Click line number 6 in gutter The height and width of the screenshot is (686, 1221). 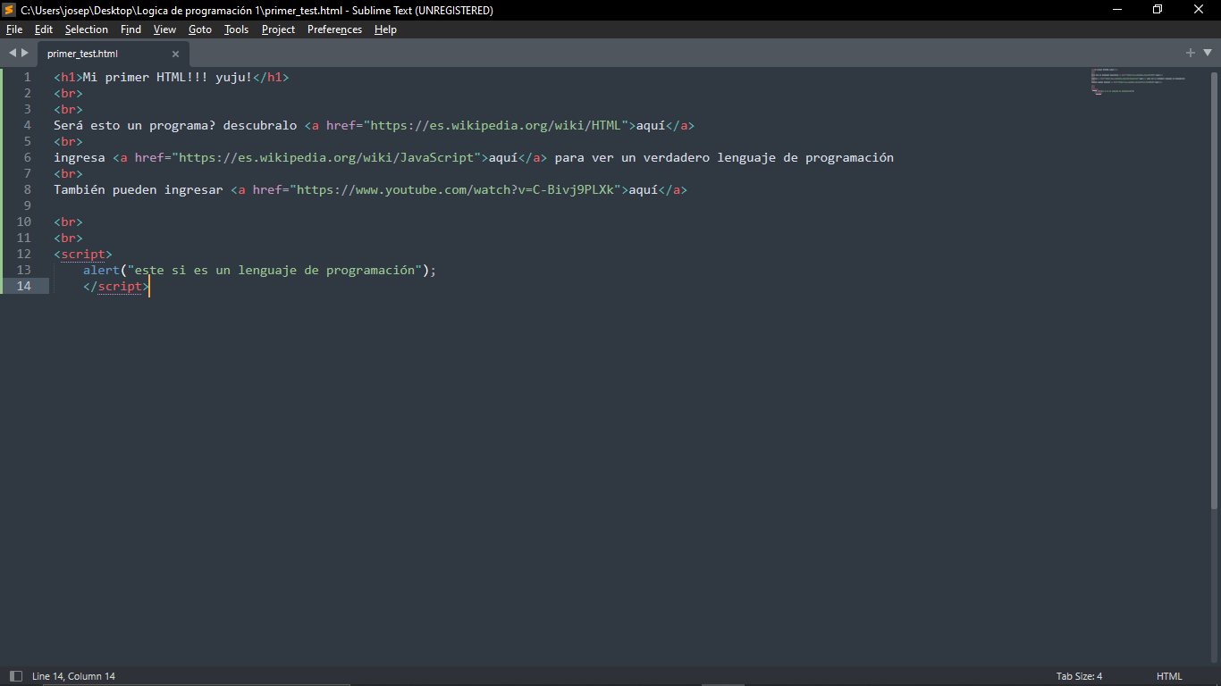(x=28, y=157)
